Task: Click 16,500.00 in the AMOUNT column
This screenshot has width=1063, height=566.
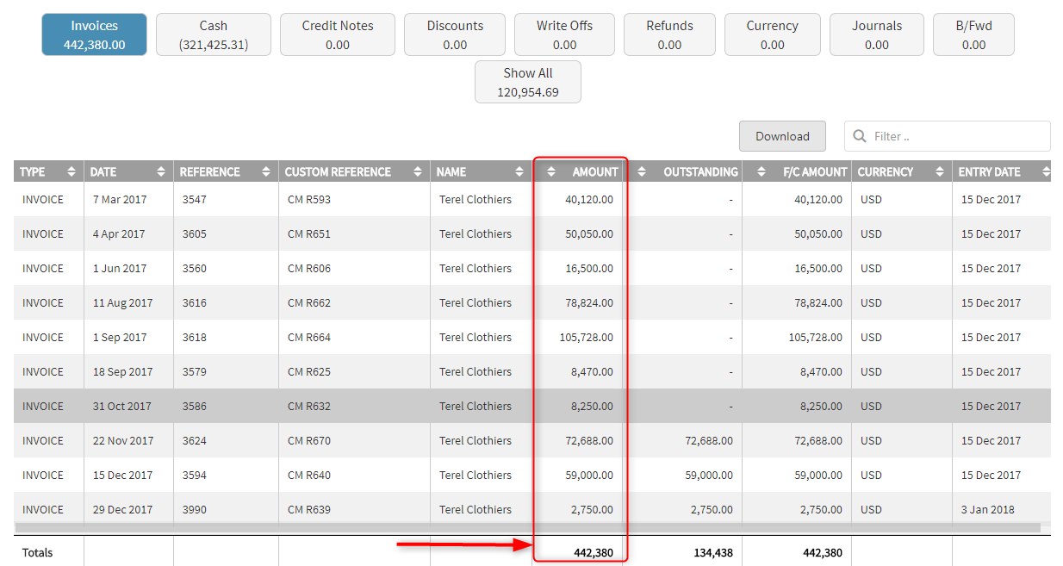Action: coord(589,268)
